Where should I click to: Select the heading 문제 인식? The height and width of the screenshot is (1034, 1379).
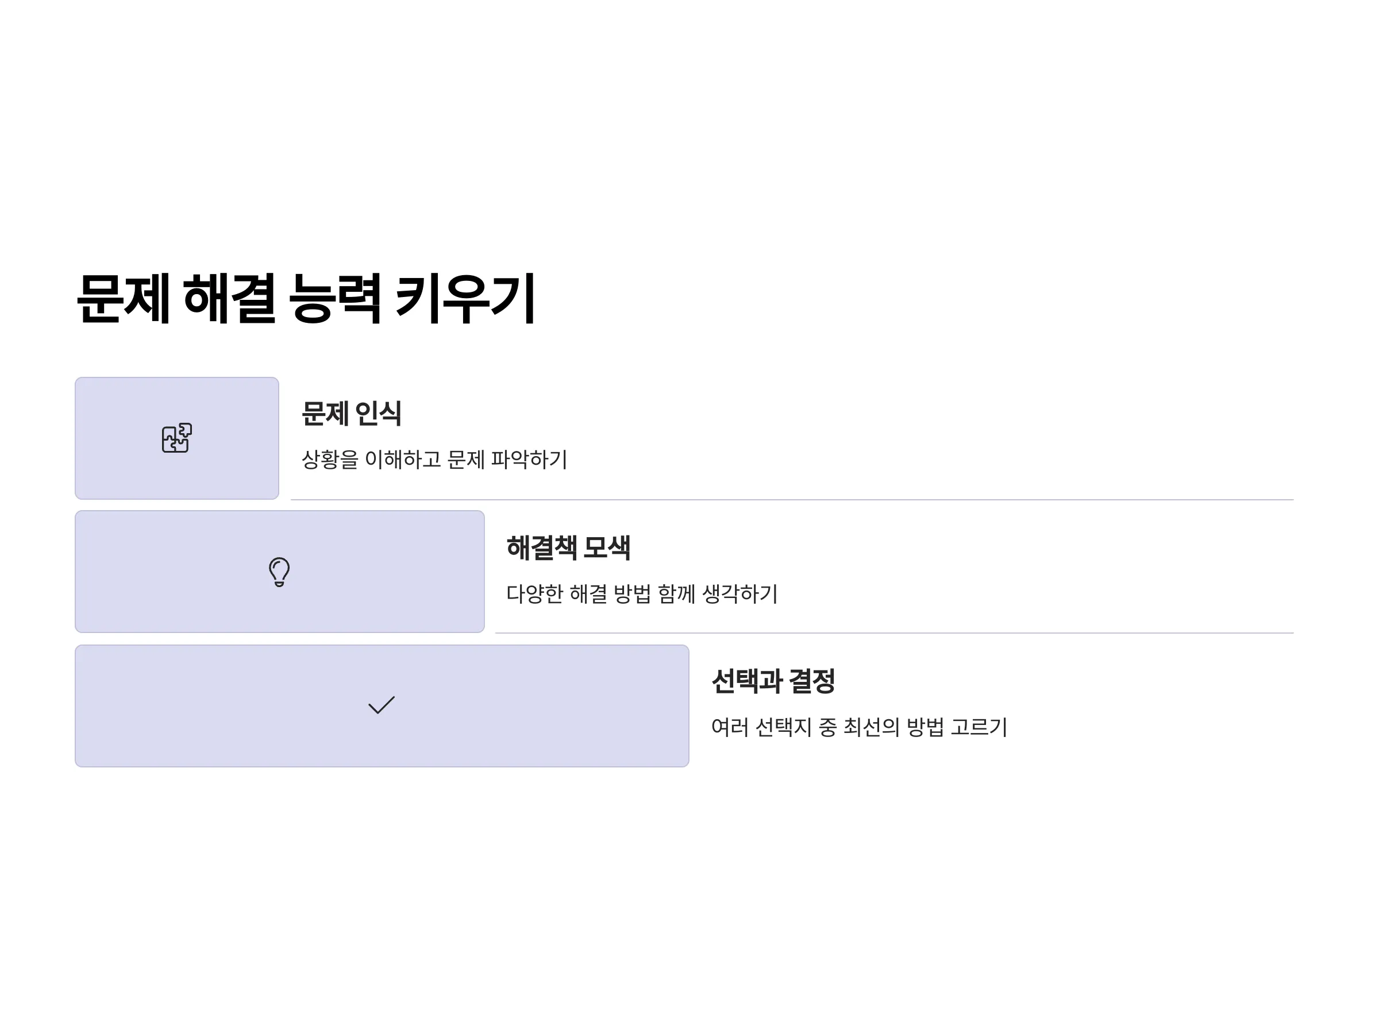352,413
